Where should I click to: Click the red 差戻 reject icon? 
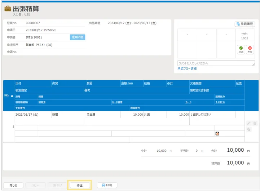tap(250, 49)
